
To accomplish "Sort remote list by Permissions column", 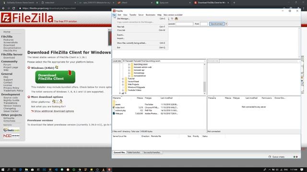I will click(267, 98).
